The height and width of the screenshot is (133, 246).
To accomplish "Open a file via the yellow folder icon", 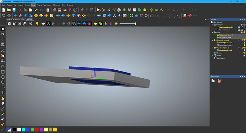I will click(x=9, y=10).
